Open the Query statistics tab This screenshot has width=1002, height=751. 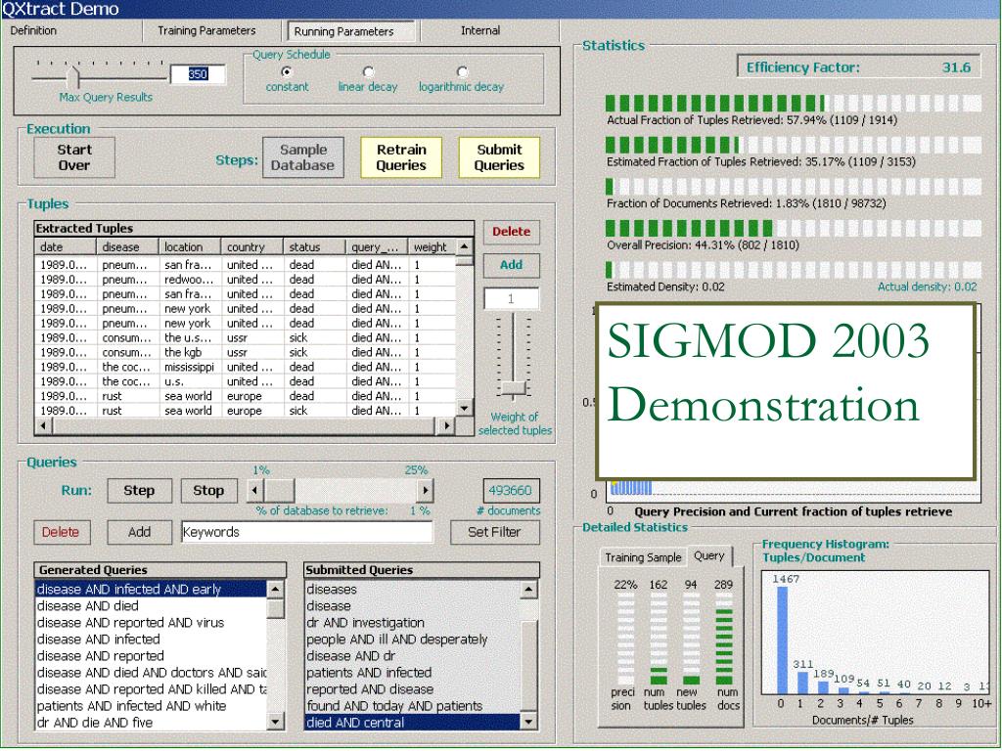click(709, 555)
